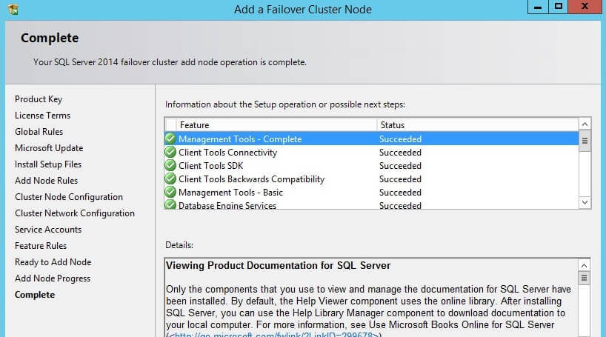Click the Service Accounts step
The image size is (606, 337).
[48, 230]
